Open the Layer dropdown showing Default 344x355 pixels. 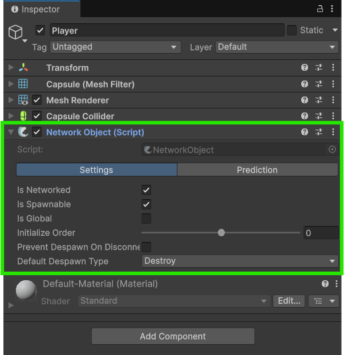click(277, 47)
